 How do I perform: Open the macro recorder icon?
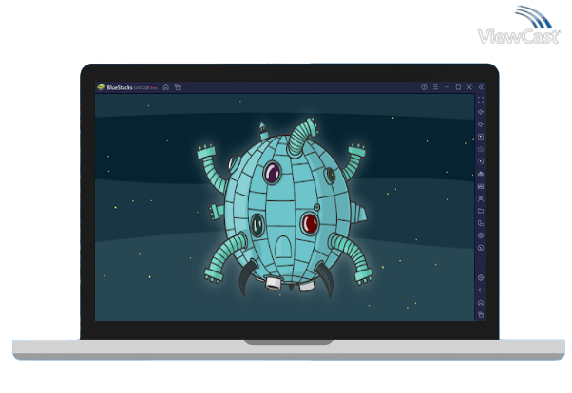(481, 186)
